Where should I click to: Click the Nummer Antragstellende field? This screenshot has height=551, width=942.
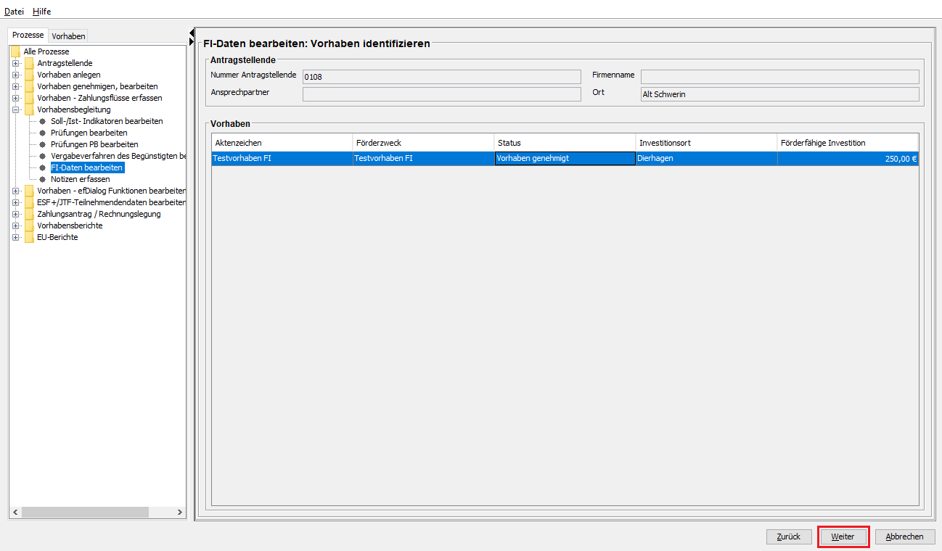(x=442, y=76)
